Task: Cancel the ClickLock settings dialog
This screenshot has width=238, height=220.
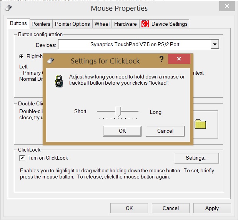Action: 165,131
